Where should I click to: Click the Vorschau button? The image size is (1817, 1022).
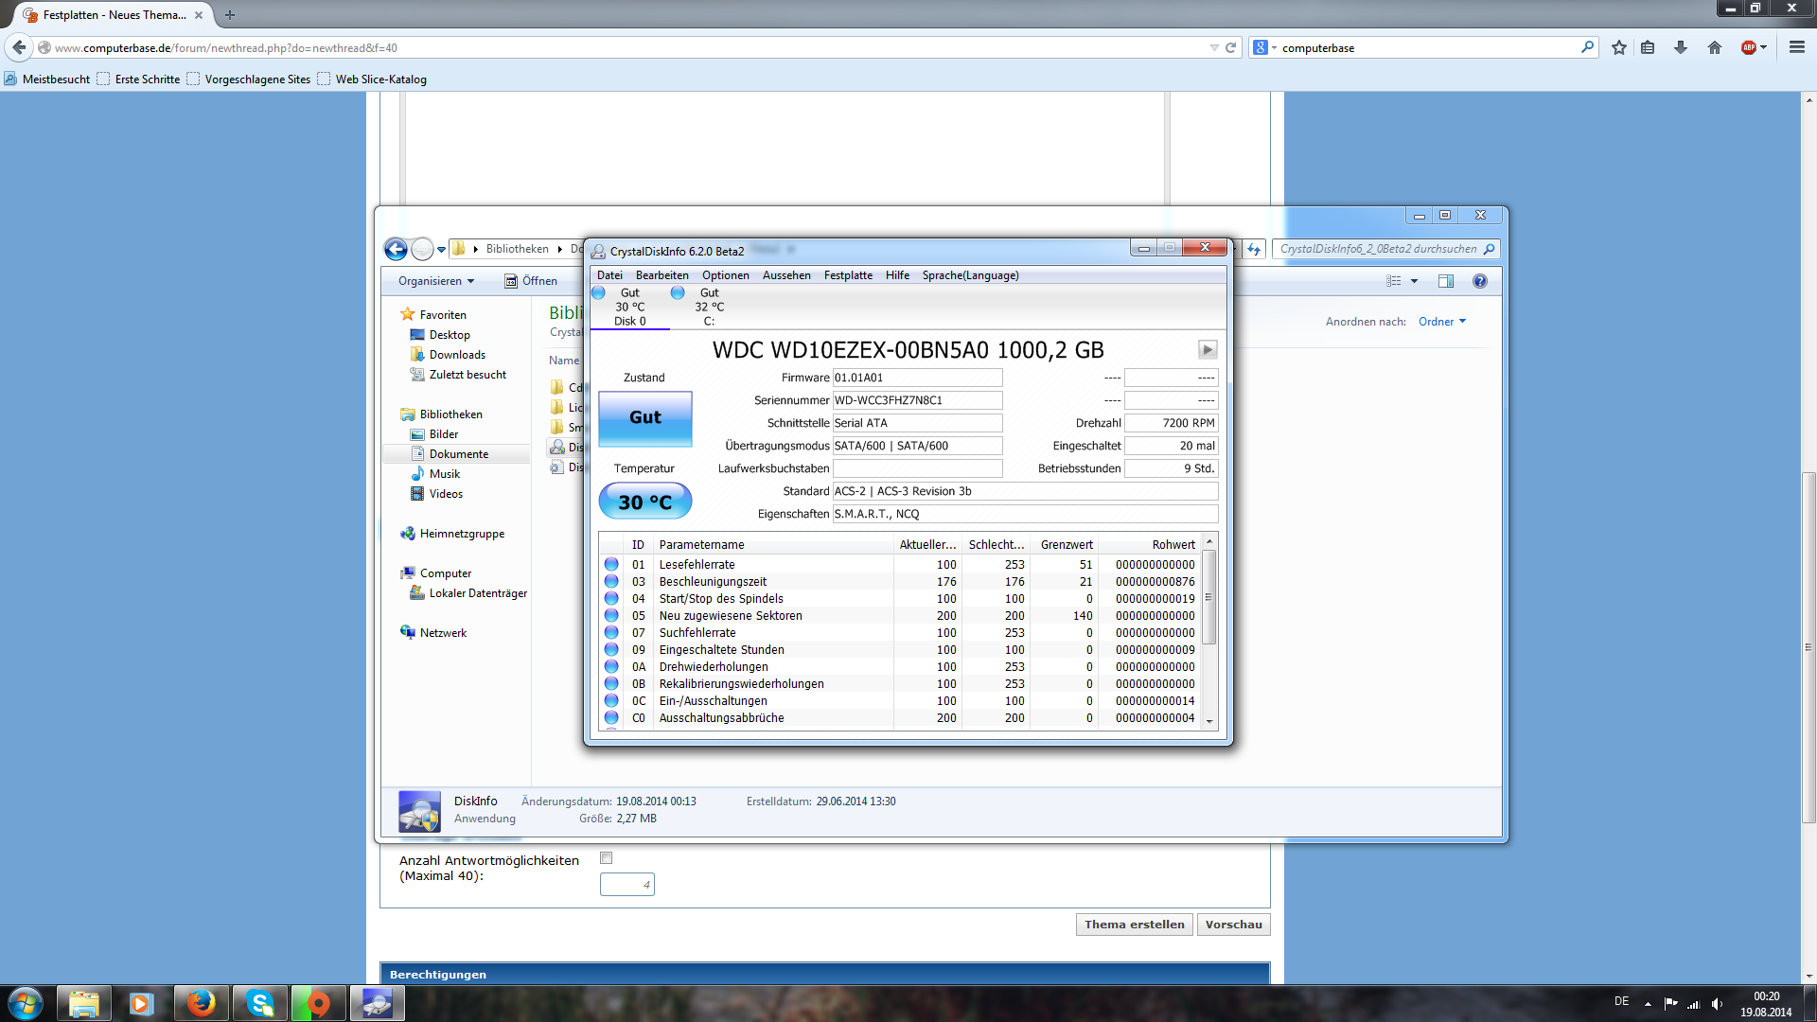[1233, 925]
